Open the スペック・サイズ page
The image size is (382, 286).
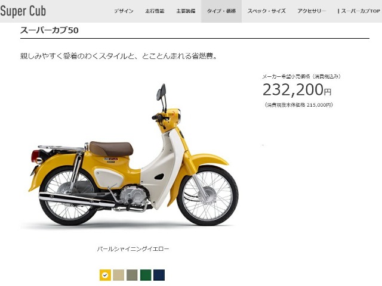(x=267, y=11)
